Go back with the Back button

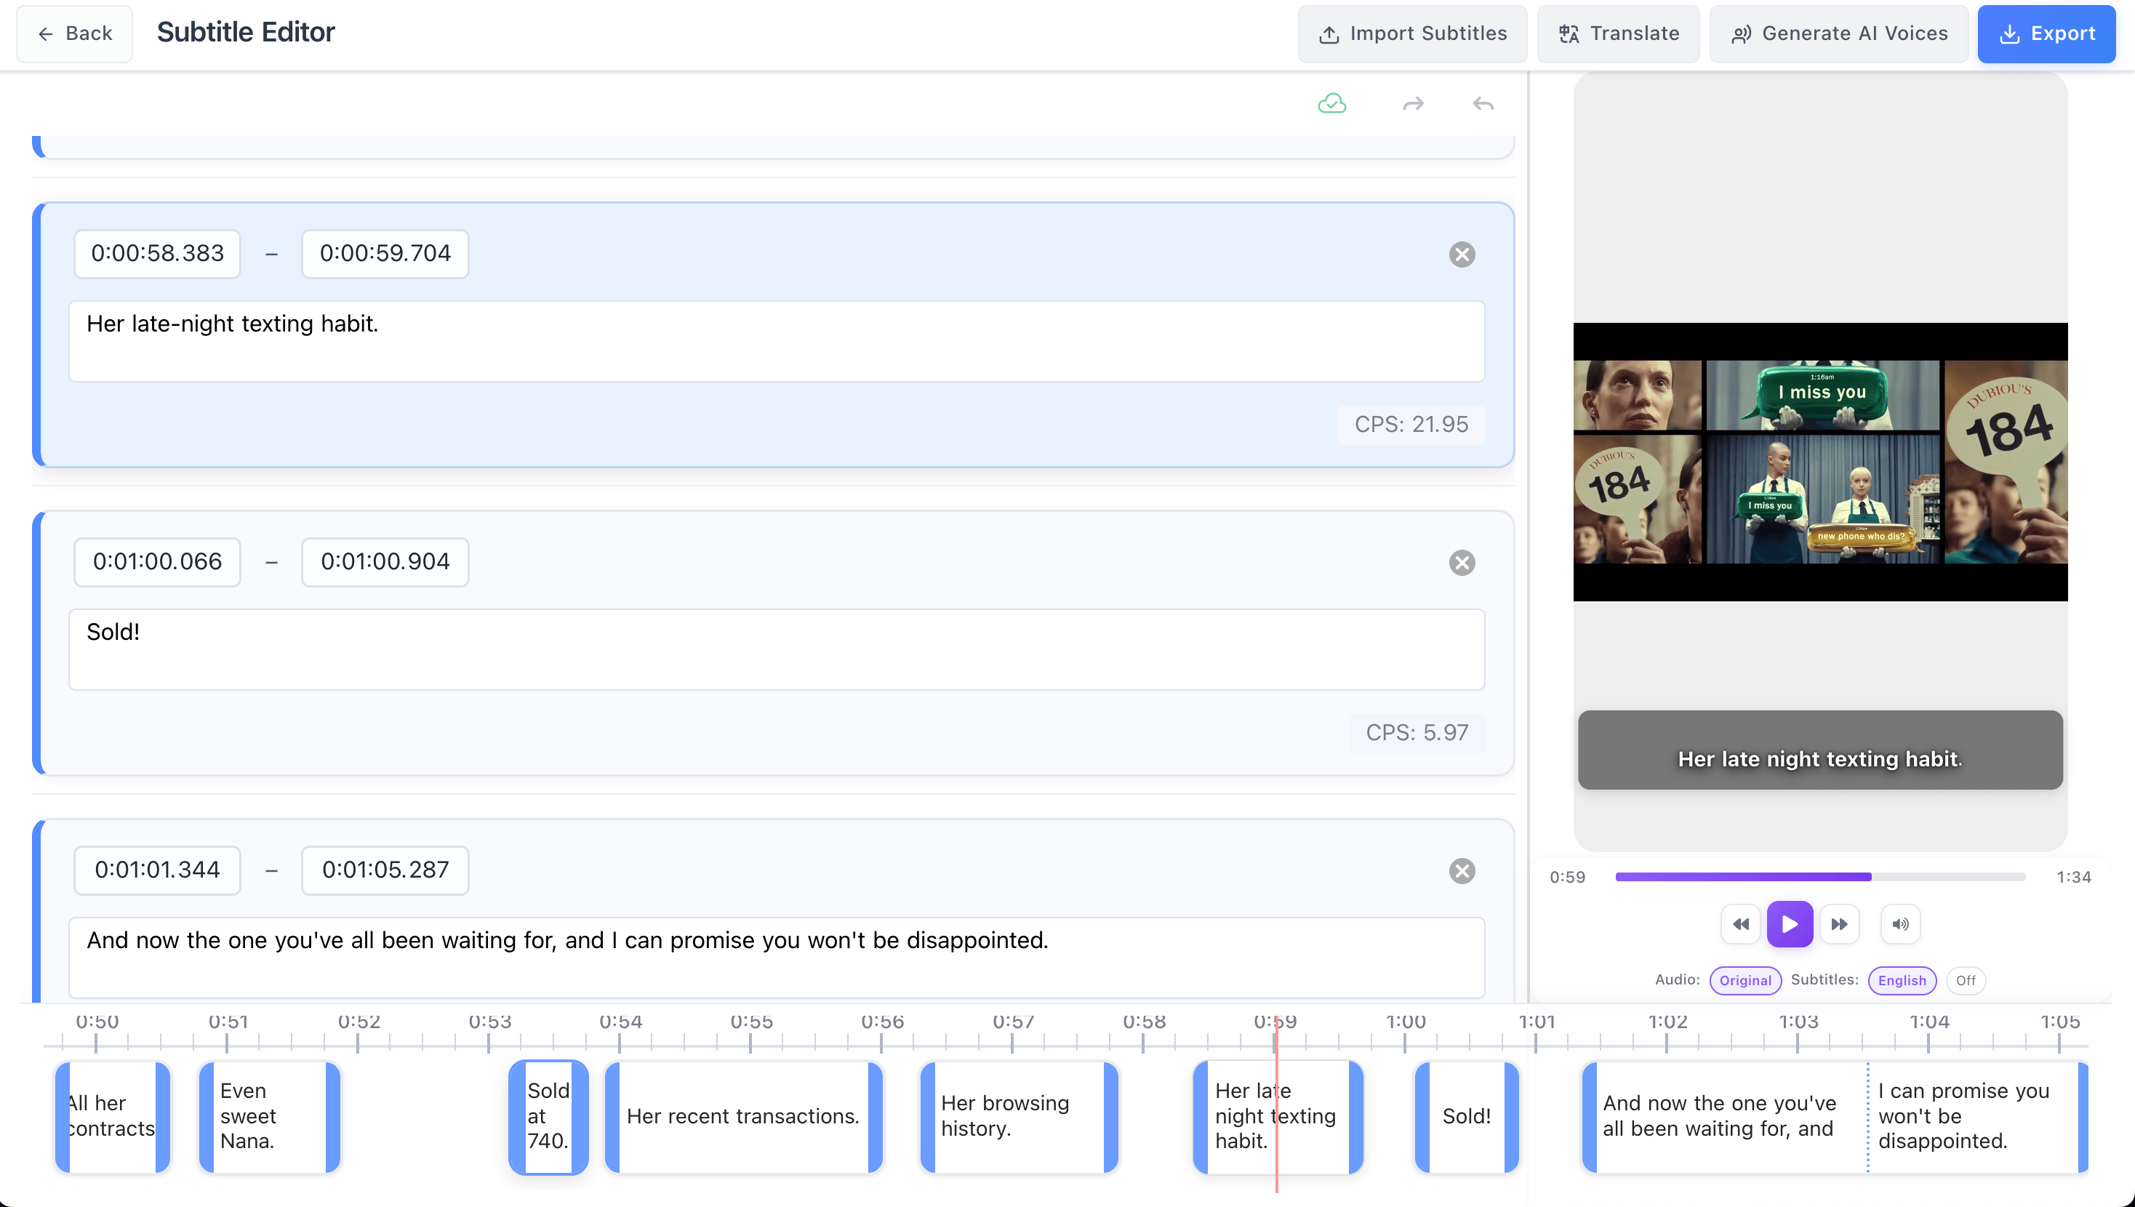pos(75,33)
